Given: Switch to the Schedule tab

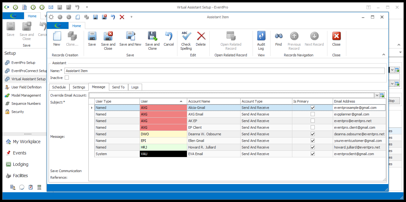Looking at the screenshot, I should click(x=59, y=87).
